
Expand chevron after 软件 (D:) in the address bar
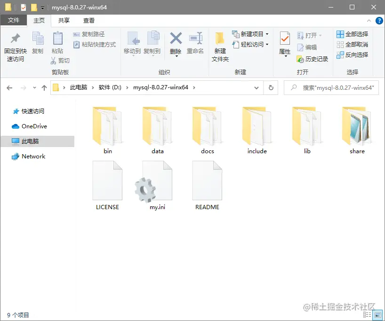pos(127,87)
